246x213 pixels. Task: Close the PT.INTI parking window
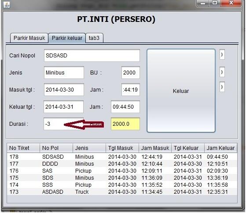pyautogui.click(x=231, y=3)
